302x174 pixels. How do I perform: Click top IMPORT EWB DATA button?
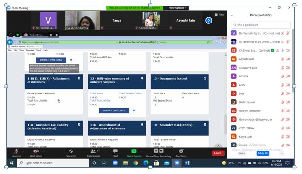(51, 60)
